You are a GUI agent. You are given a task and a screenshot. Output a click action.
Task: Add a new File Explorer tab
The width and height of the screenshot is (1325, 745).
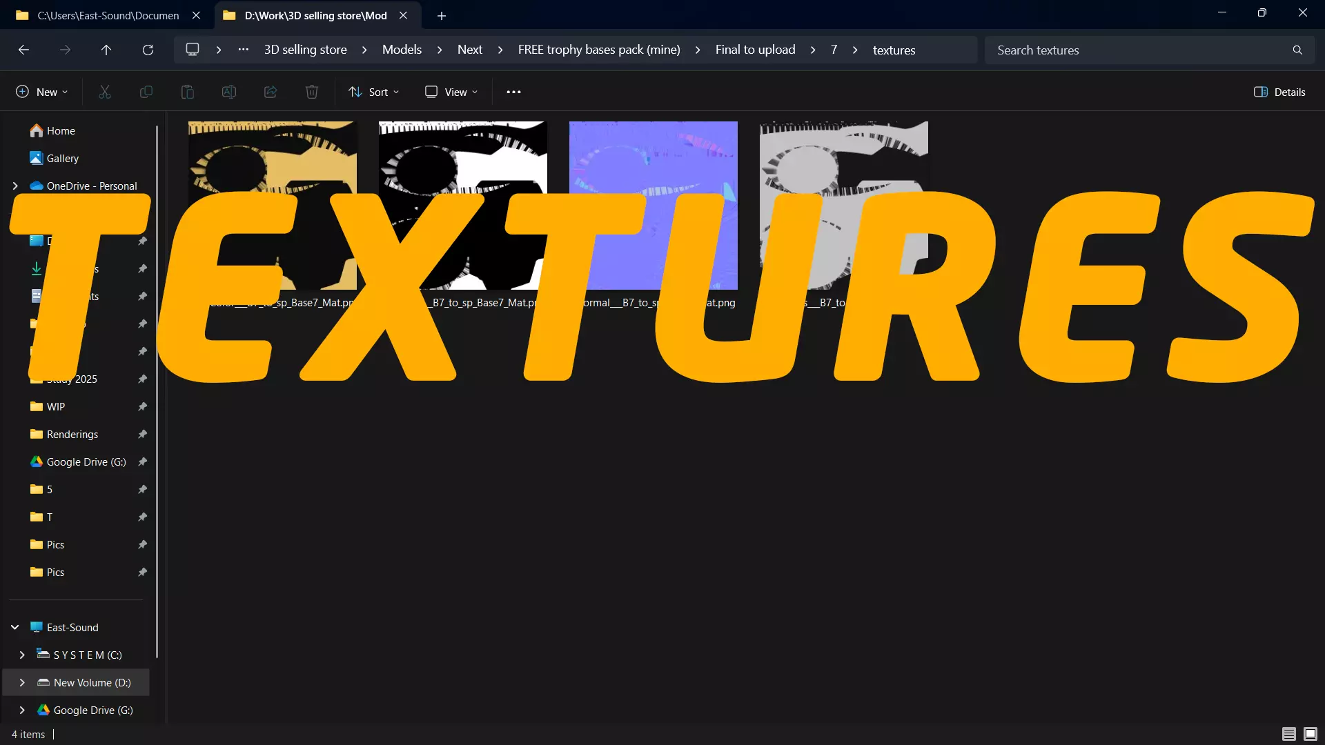coord(442,15)
